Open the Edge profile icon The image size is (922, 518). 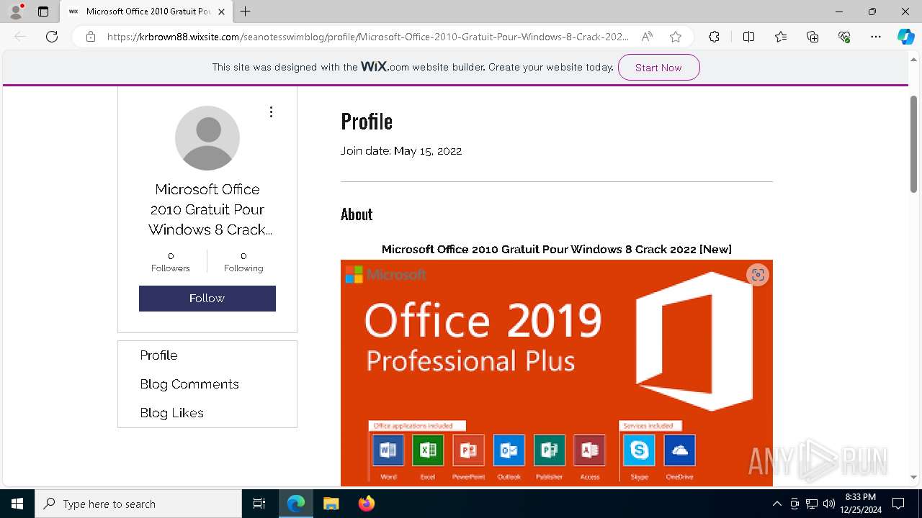(16, 12)
